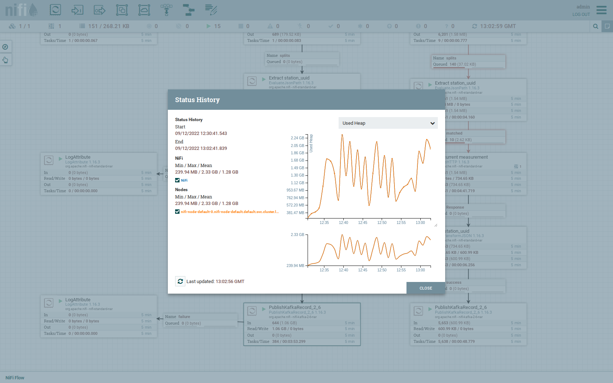
Task: Uncheck the NiFi checkbox
Action: coord(177,180)
